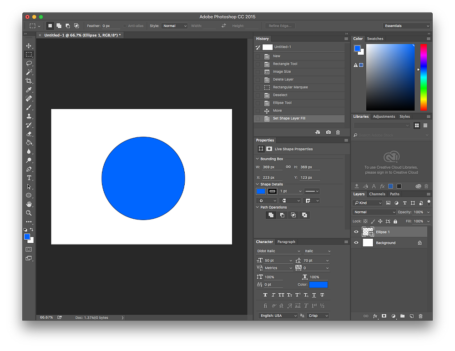Screen dimensions: 455x351
Task: Switch to the Paths tab
Action: click(x=394, y=194)
